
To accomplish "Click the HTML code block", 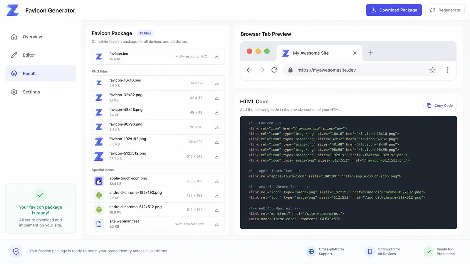I will (348, 172).
